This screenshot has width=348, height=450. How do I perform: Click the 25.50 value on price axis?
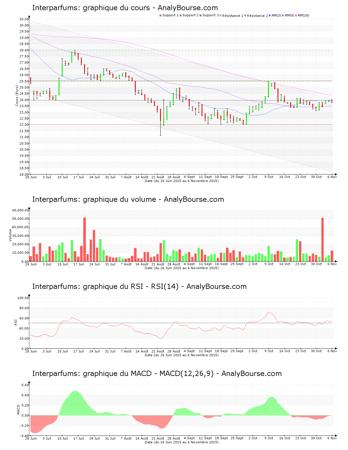(24, 81)
